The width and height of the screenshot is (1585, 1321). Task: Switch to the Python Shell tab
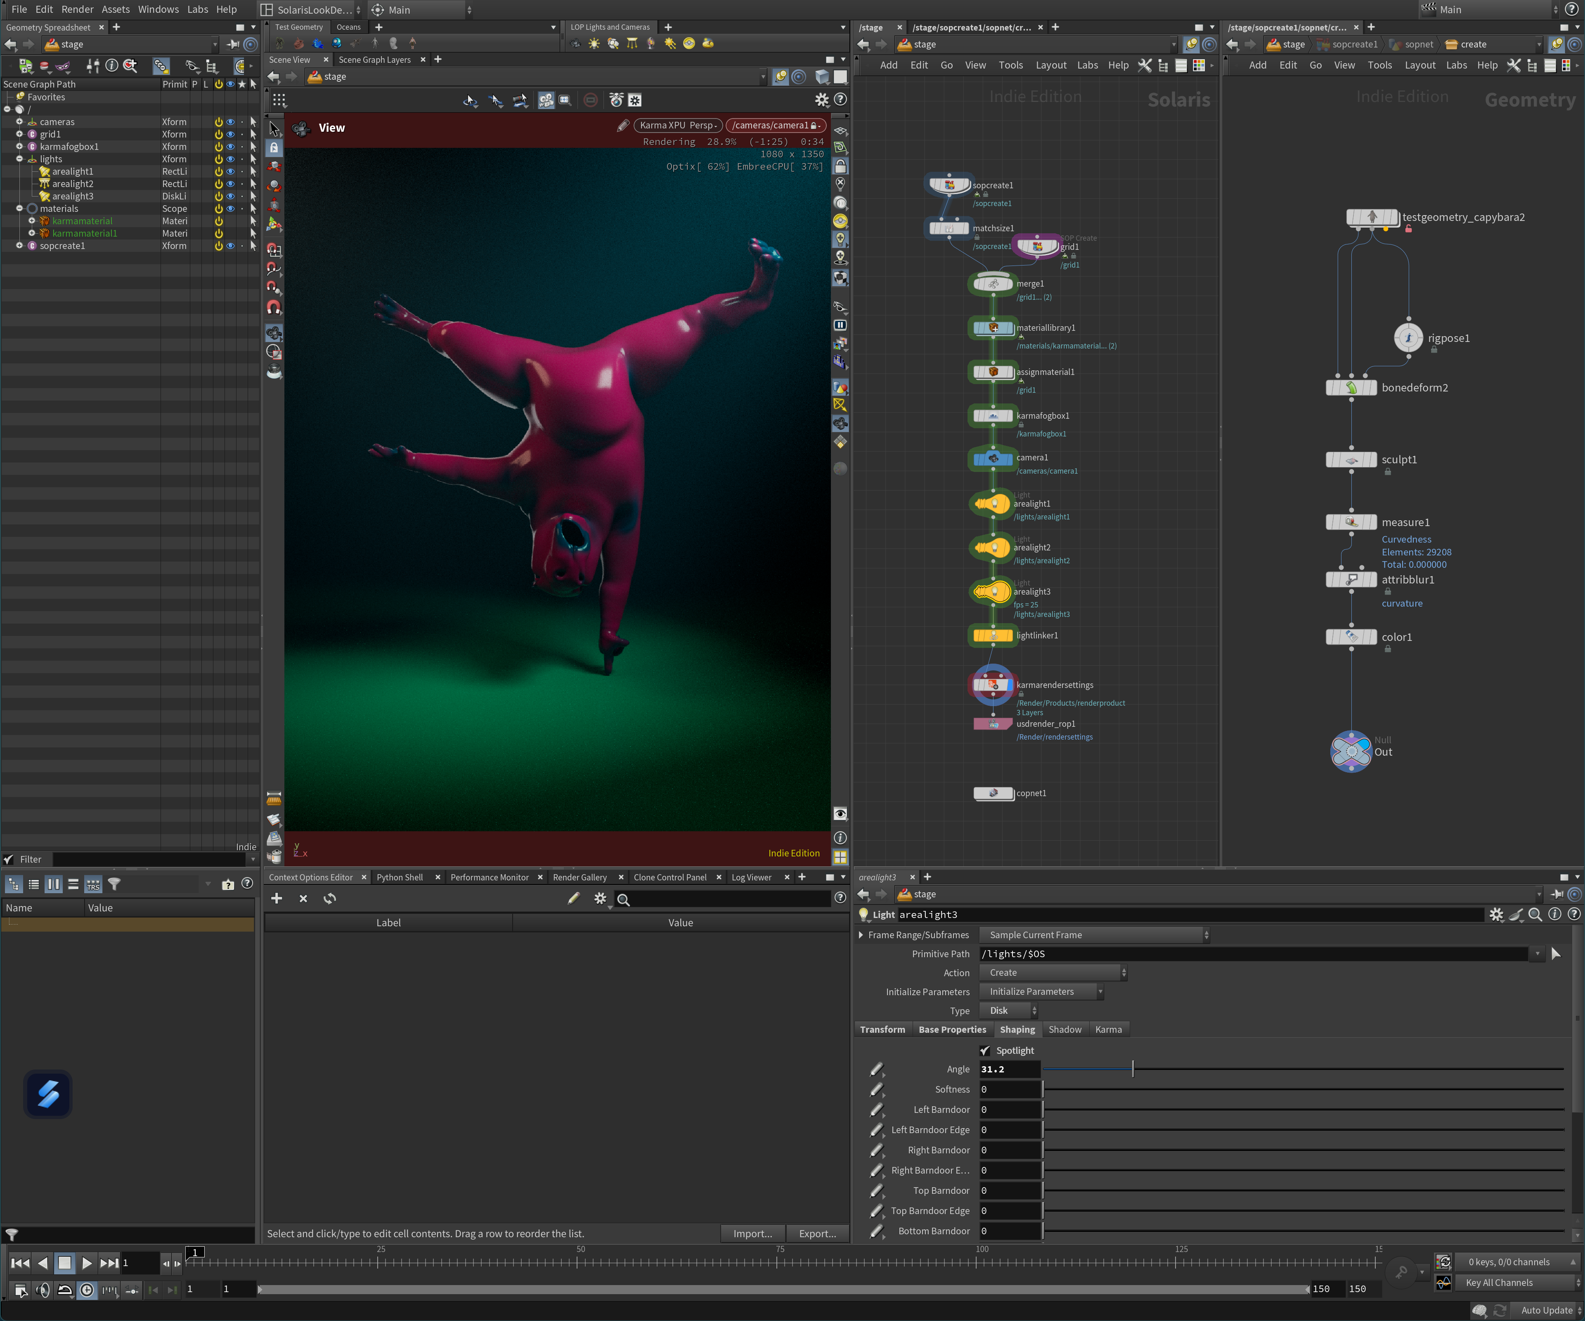(x=399, y=877)
